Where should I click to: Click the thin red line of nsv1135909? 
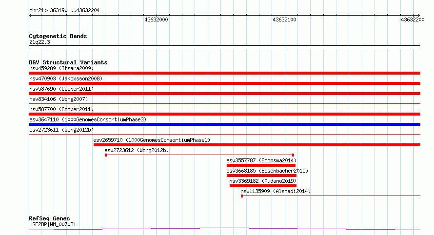point(332,196)
